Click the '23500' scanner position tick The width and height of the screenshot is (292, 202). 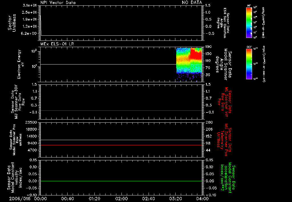[31, 122]
